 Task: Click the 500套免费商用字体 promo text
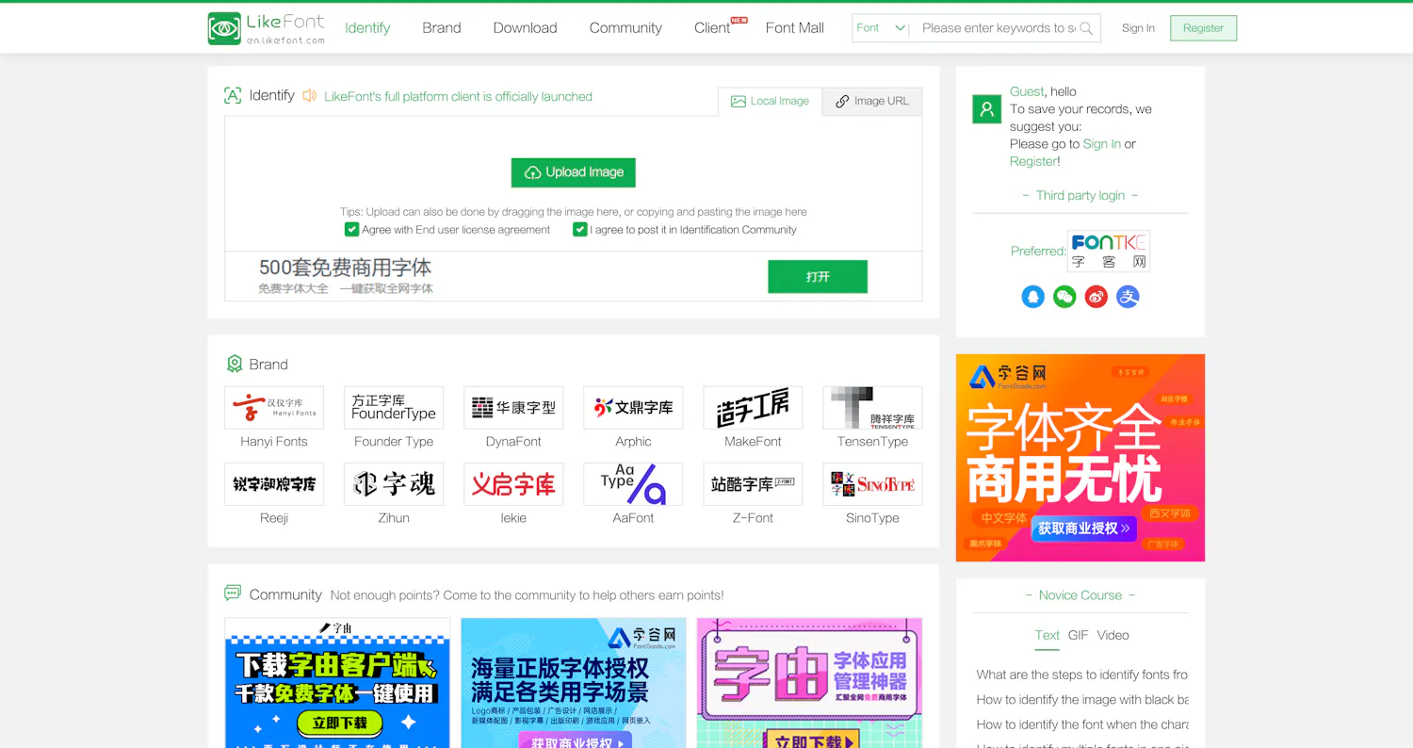(345, 268)
